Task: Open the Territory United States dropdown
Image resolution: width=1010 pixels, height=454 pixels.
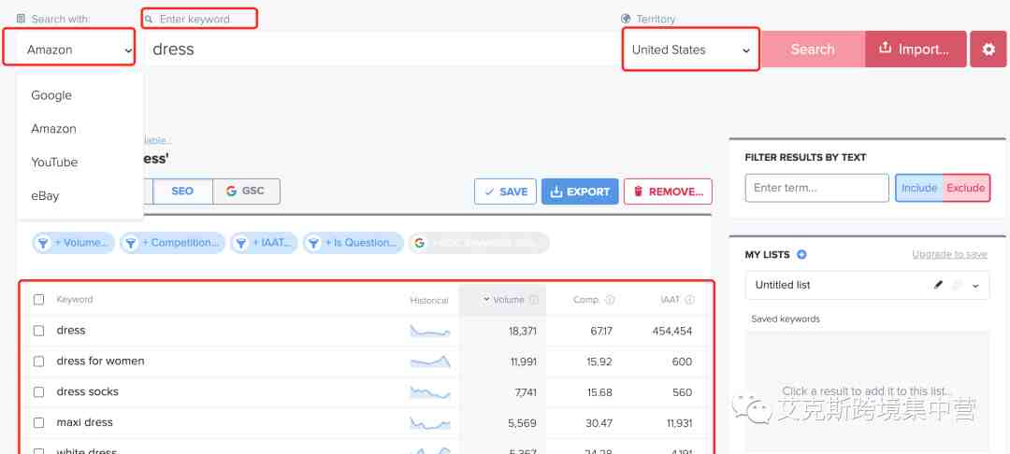Action: click(x=690, y=49)
